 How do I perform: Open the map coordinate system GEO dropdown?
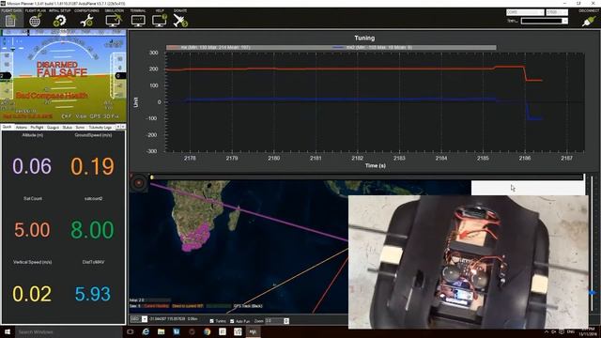[x=139, y=319]
